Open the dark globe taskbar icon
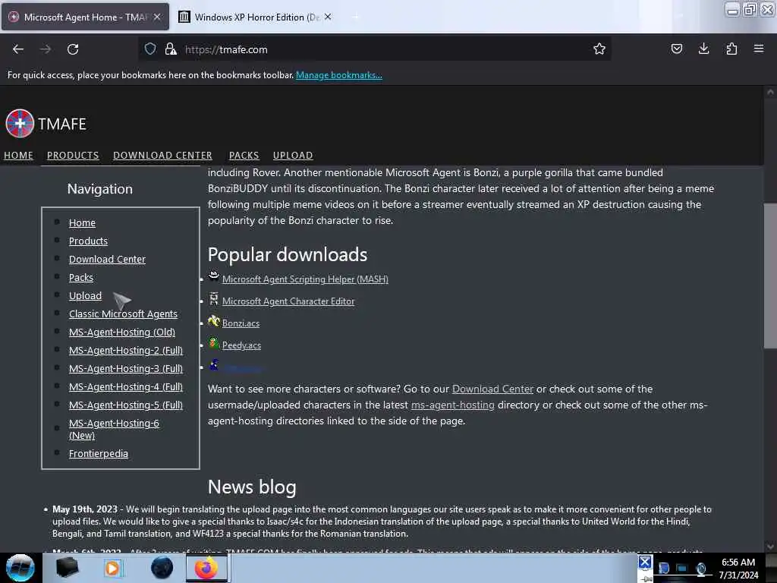This screenshot has height=583, width=777. pyautogui.click(x=162, y=568)
